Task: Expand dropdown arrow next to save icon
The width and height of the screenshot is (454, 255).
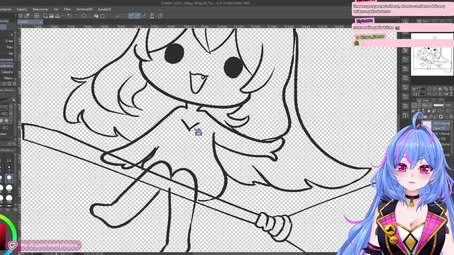Action: 62,16
